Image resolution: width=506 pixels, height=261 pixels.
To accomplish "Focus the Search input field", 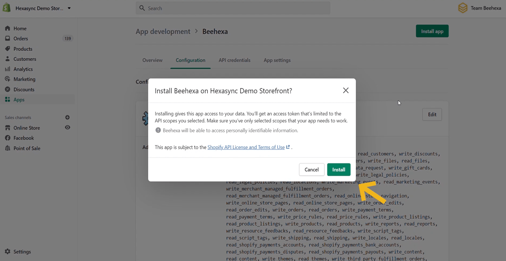I will pos(233,8).
